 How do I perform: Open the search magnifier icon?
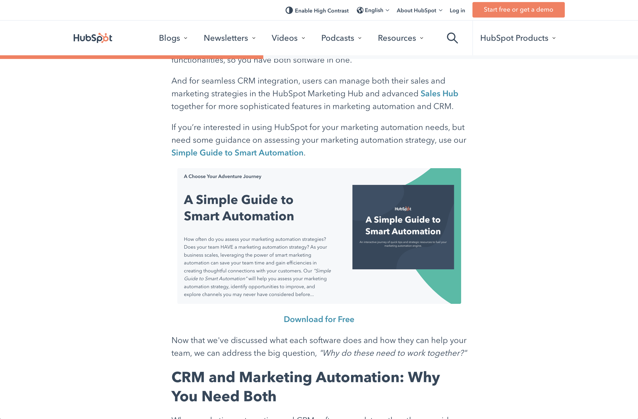452,38
